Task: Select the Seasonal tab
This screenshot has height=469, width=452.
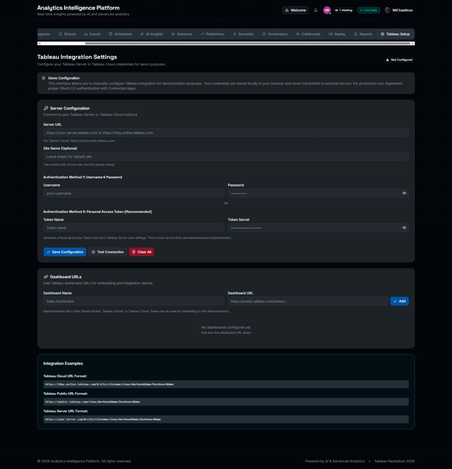Action: [182, 34]
